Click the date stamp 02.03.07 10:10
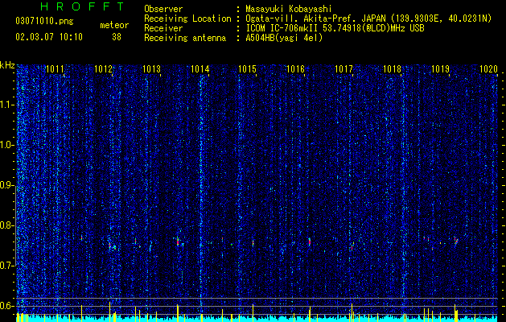The image size is (506, 322). [49, 36]
